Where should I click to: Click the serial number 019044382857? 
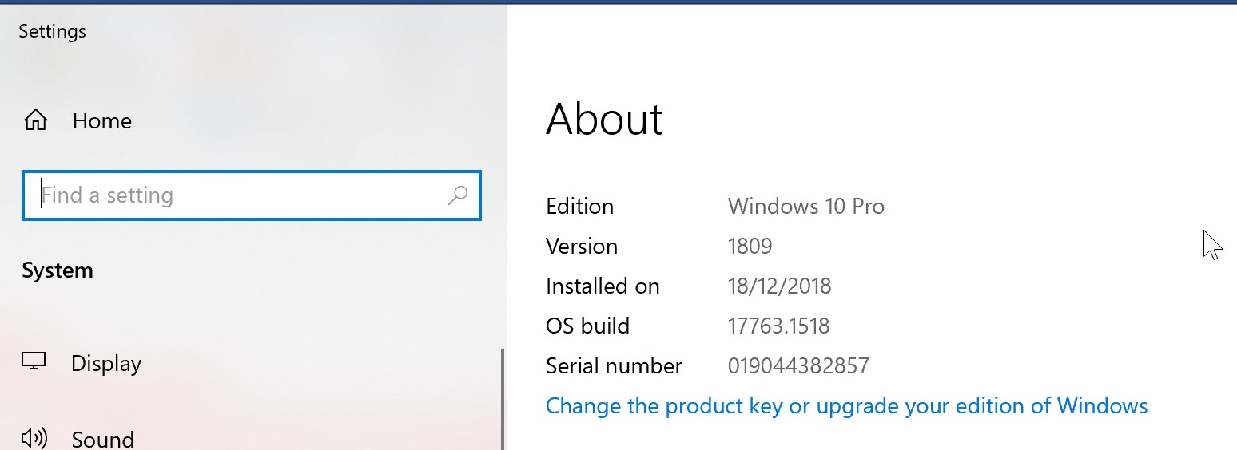click(x=798, y=366)
